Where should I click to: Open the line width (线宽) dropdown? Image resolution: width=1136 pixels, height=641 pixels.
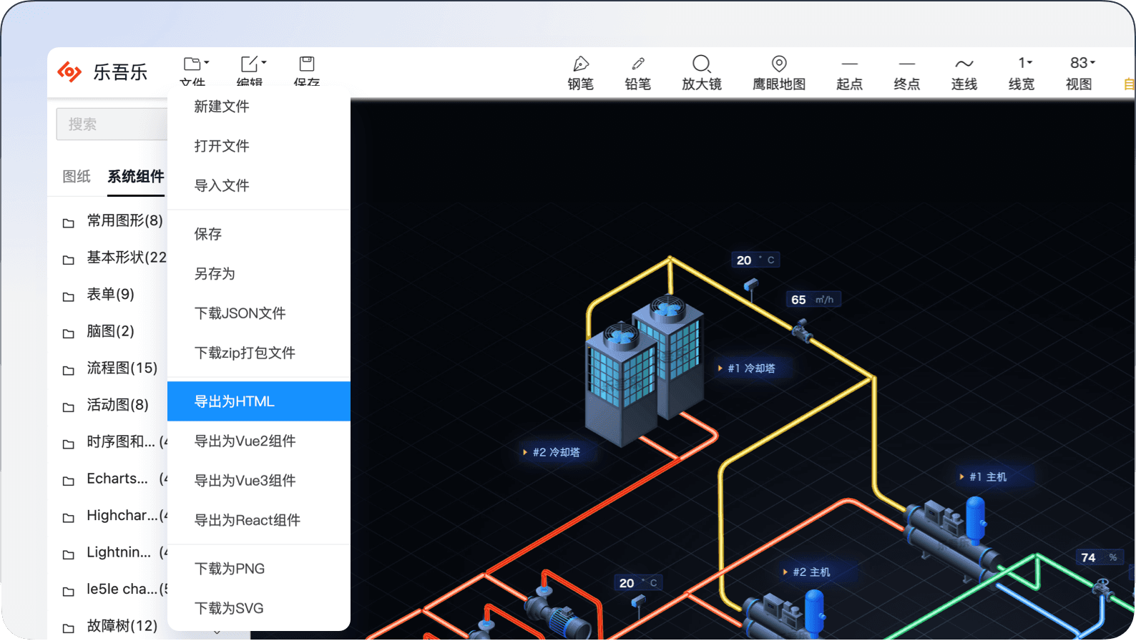click(x=1022, y=72)
